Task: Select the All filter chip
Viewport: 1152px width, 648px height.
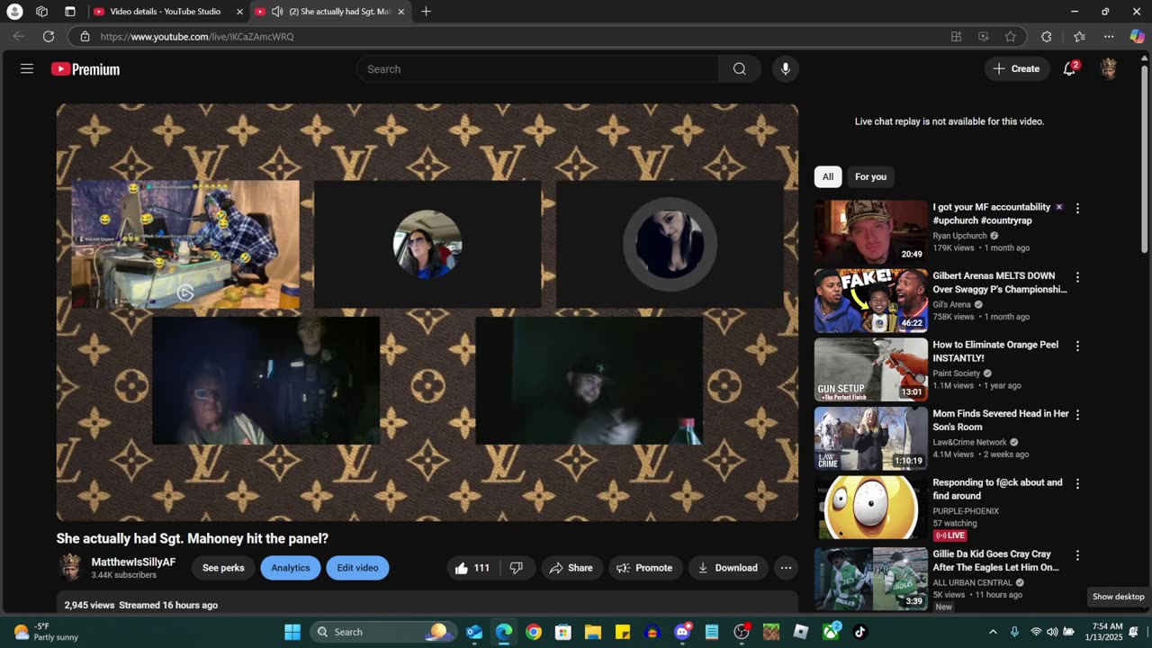Action: pyautogui.click(x=828, y=176)
